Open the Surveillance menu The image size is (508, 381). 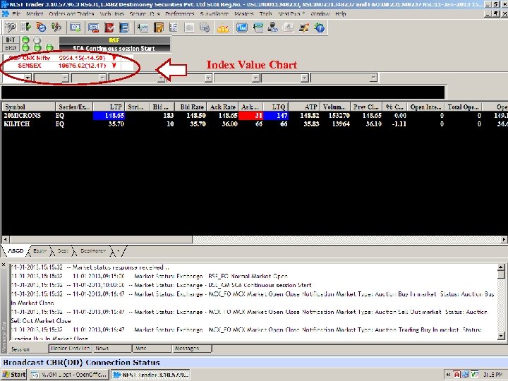pyautogui.click(x=214, y=14)
